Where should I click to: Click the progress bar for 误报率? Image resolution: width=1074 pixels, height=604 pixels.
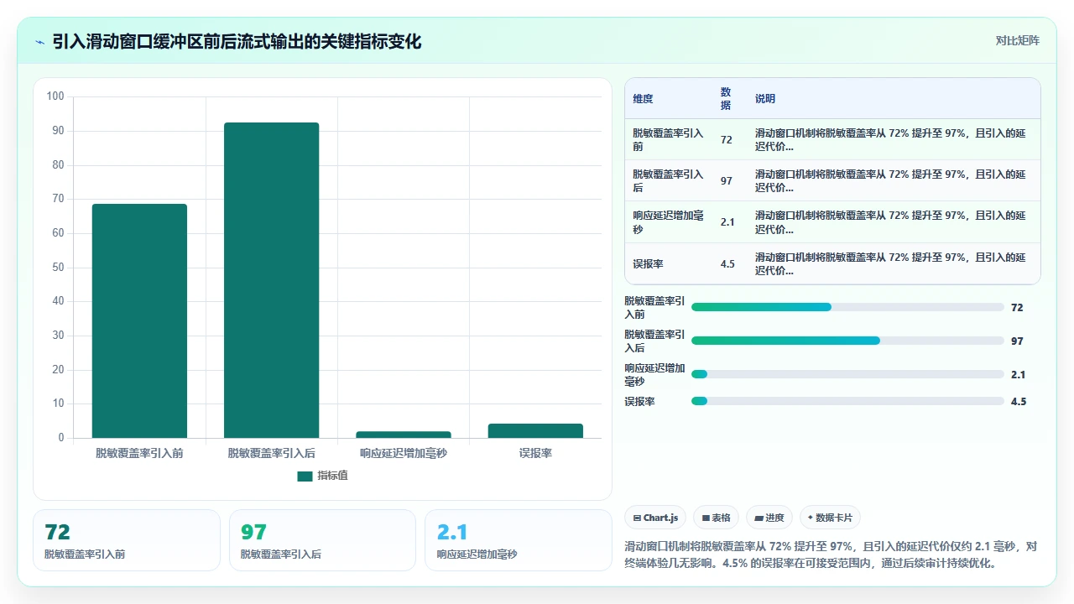click(847, 401)
